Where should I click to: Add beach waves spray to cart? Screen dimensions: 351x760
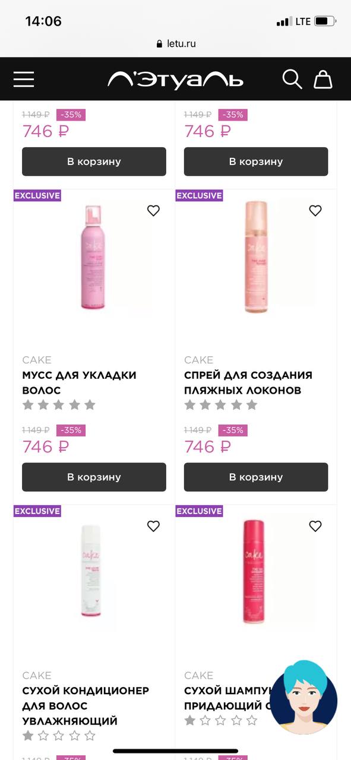[x=256, y=477]
